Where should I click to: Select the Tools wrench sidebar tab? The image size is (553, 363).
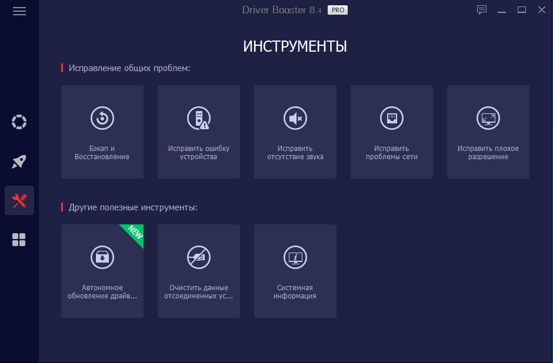(x=19, y=201)
